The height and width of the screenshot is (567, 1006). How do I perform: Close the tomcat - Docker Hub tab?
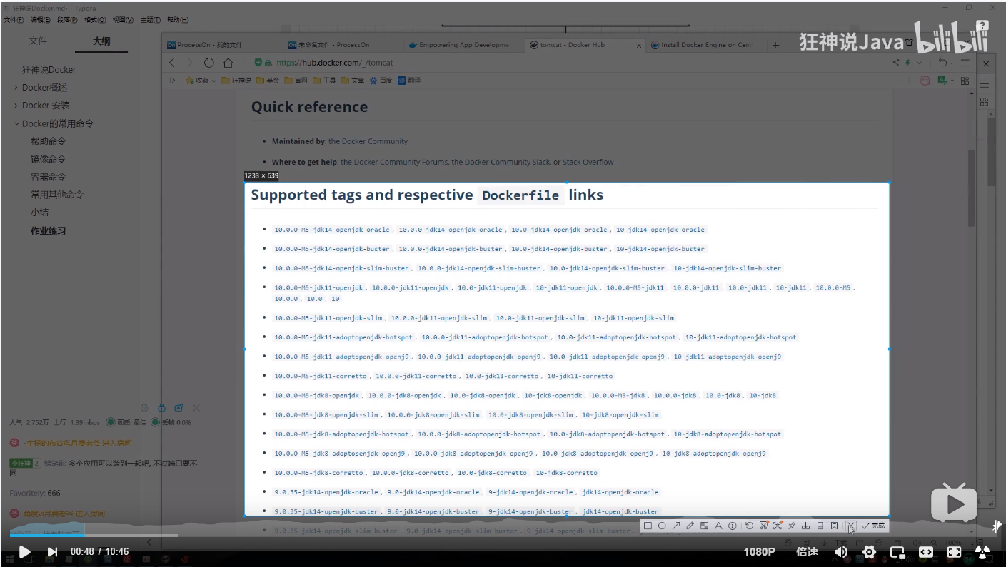tap(639, 45)
